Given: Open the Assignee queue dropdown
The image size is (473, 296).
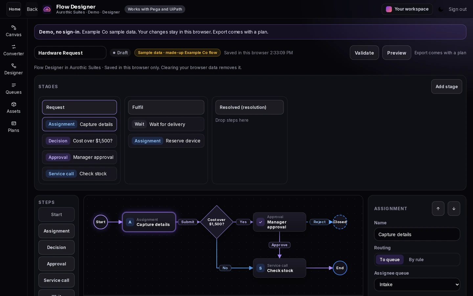Looking at the screenshot, I should [417, 284].
